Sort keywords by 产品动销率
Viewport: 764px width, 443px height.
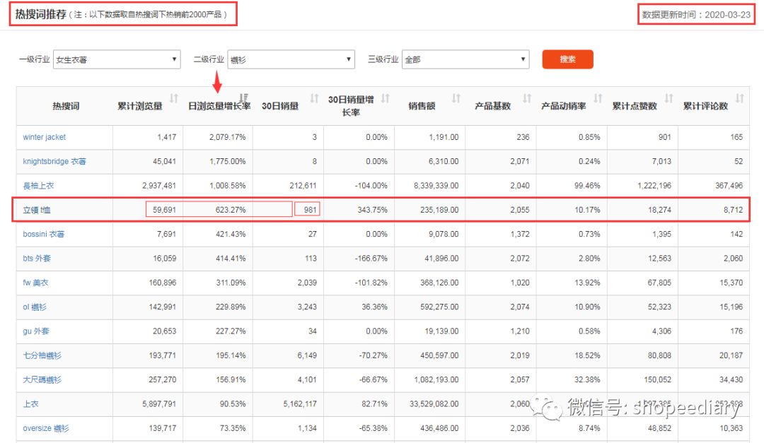click(596, 99)
